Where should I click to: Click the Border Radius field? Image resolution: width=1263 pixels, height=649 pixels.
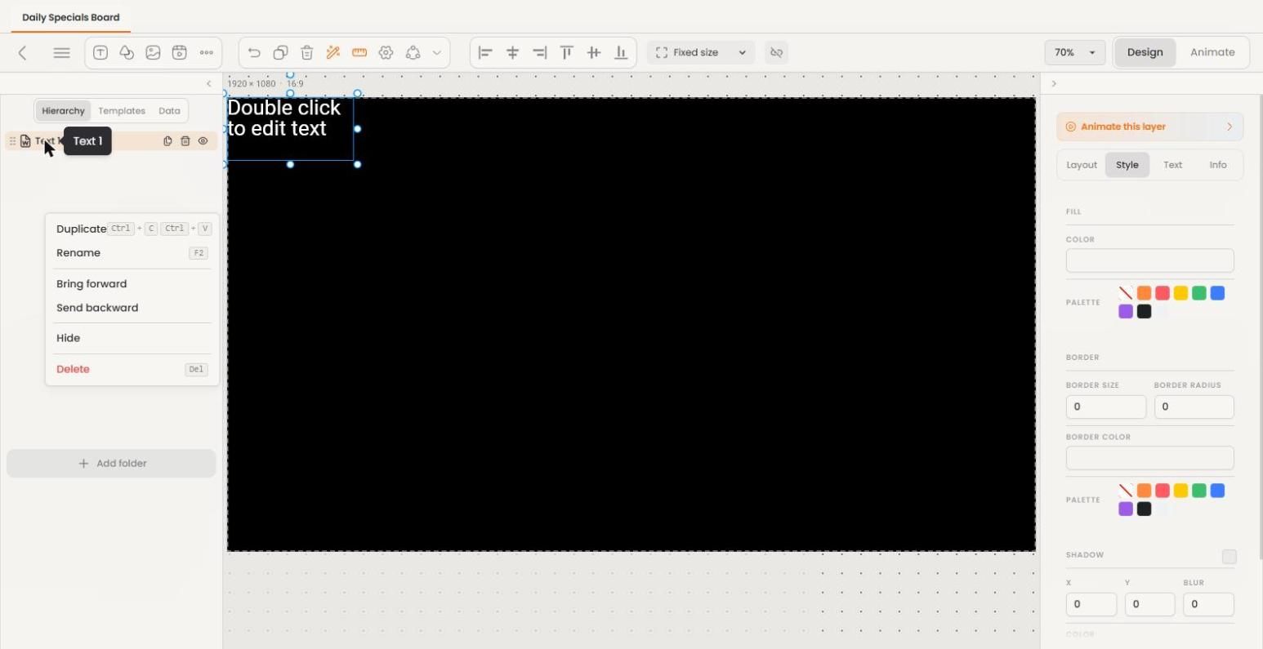(x=1194, y=407)
